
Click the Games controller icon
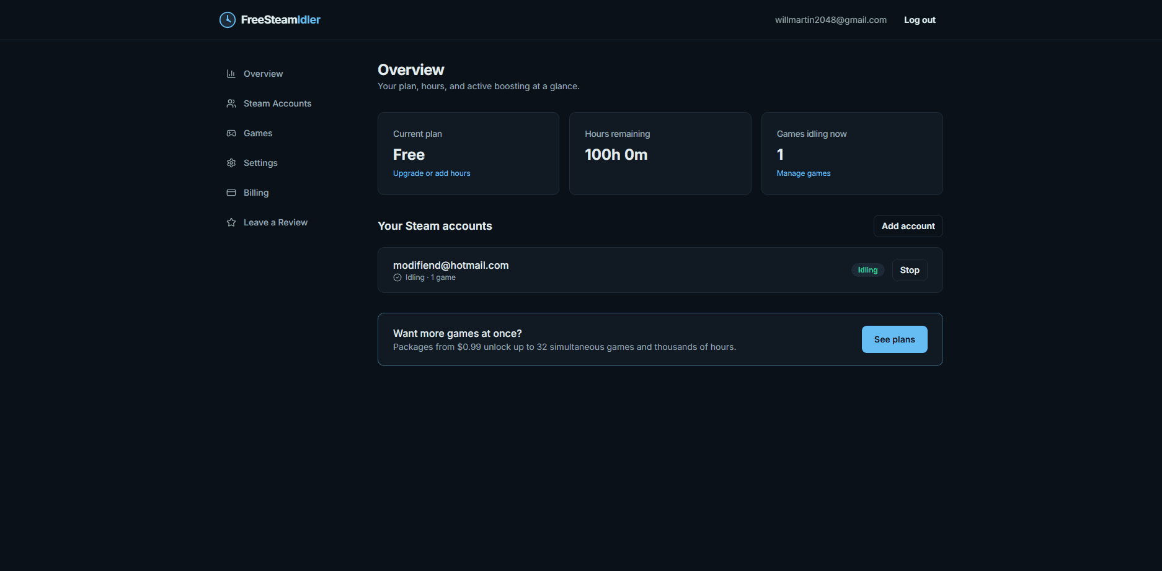pyautogui.click(x=231, y=133)
